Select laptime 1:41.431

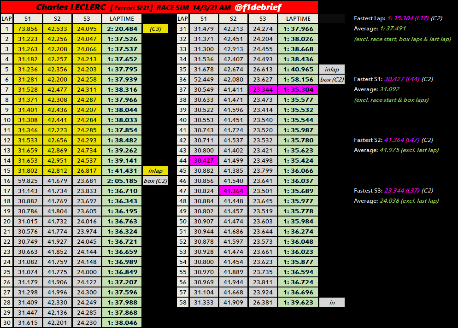tap(122, 170)
